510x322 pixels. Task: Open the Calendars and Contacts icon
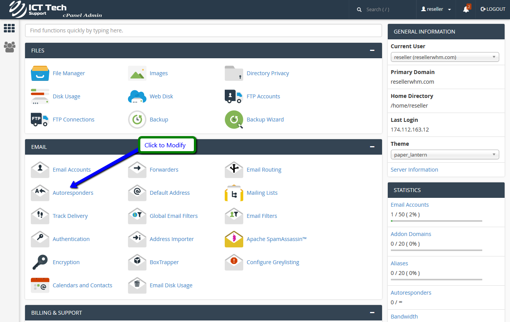coord(40,285)
